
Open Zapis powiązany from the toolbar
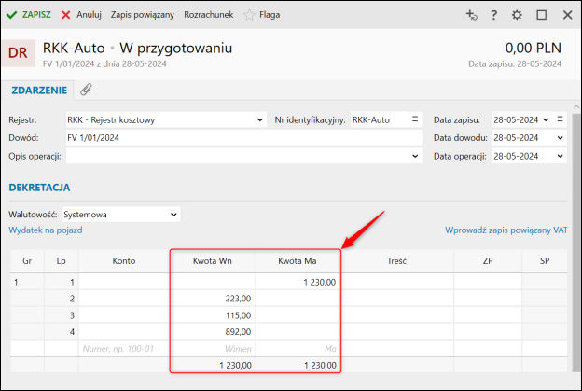pyautogui.click(x=142, y=15)
